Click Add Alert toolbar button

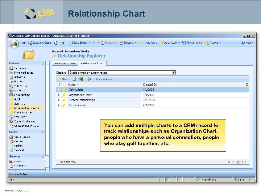(x=149, y=43)
